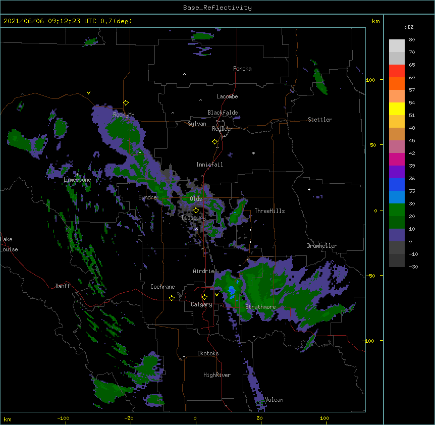Click the Limestone label
435x425 pixels.
coord(77,180)
